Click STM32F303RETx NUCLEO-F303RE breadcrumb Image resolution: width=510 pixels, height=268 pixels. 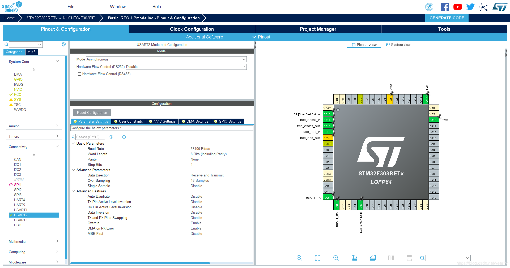point(61,18)
